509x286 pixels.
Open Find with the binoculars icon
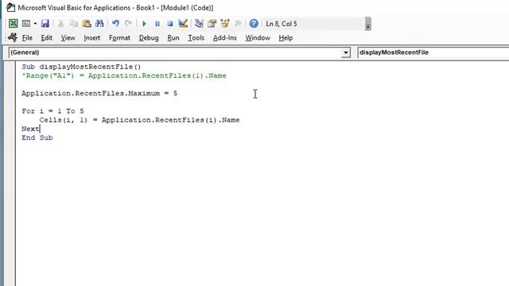pos(99,24)
